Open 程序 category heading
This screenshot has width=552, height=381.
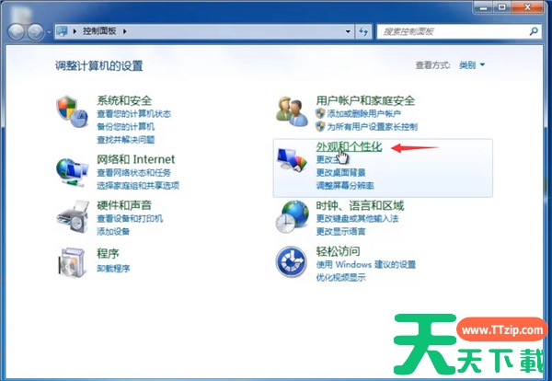[x=108, y=253]
